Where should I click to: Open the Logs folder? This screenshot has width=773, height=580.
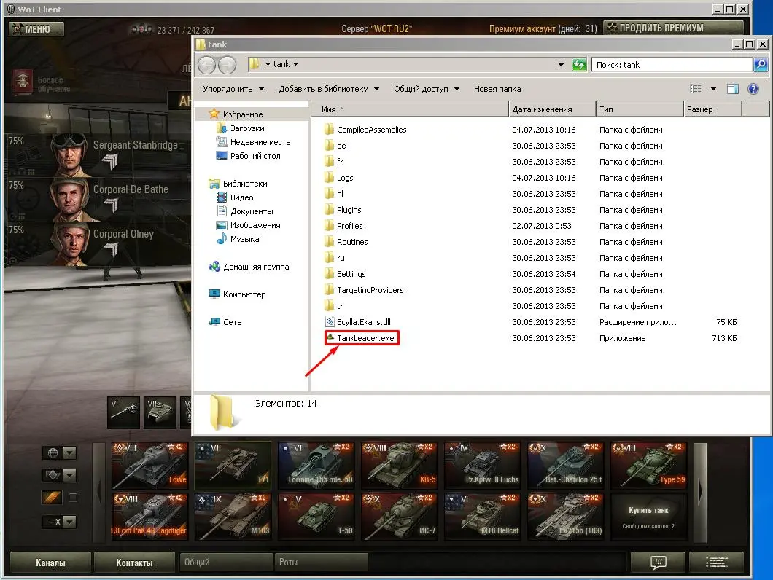tap(345, 178)
